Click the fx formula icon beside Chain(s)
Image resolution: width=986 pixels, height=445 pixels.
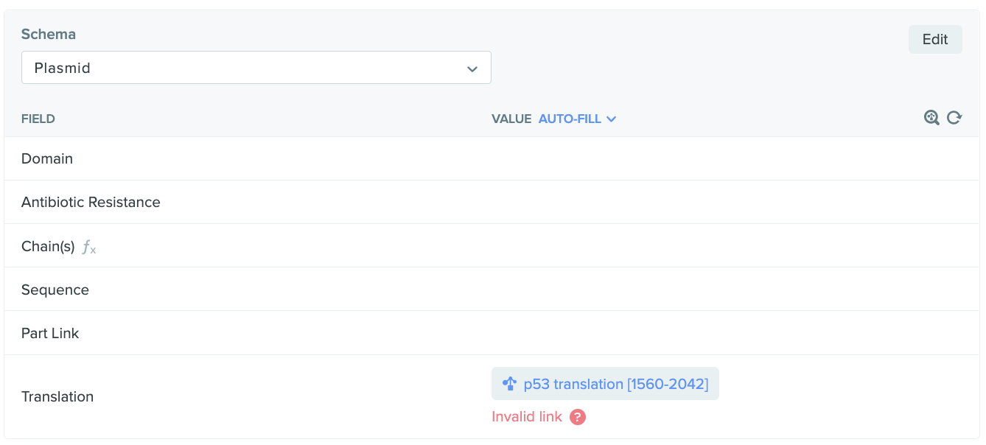[89, 248]
